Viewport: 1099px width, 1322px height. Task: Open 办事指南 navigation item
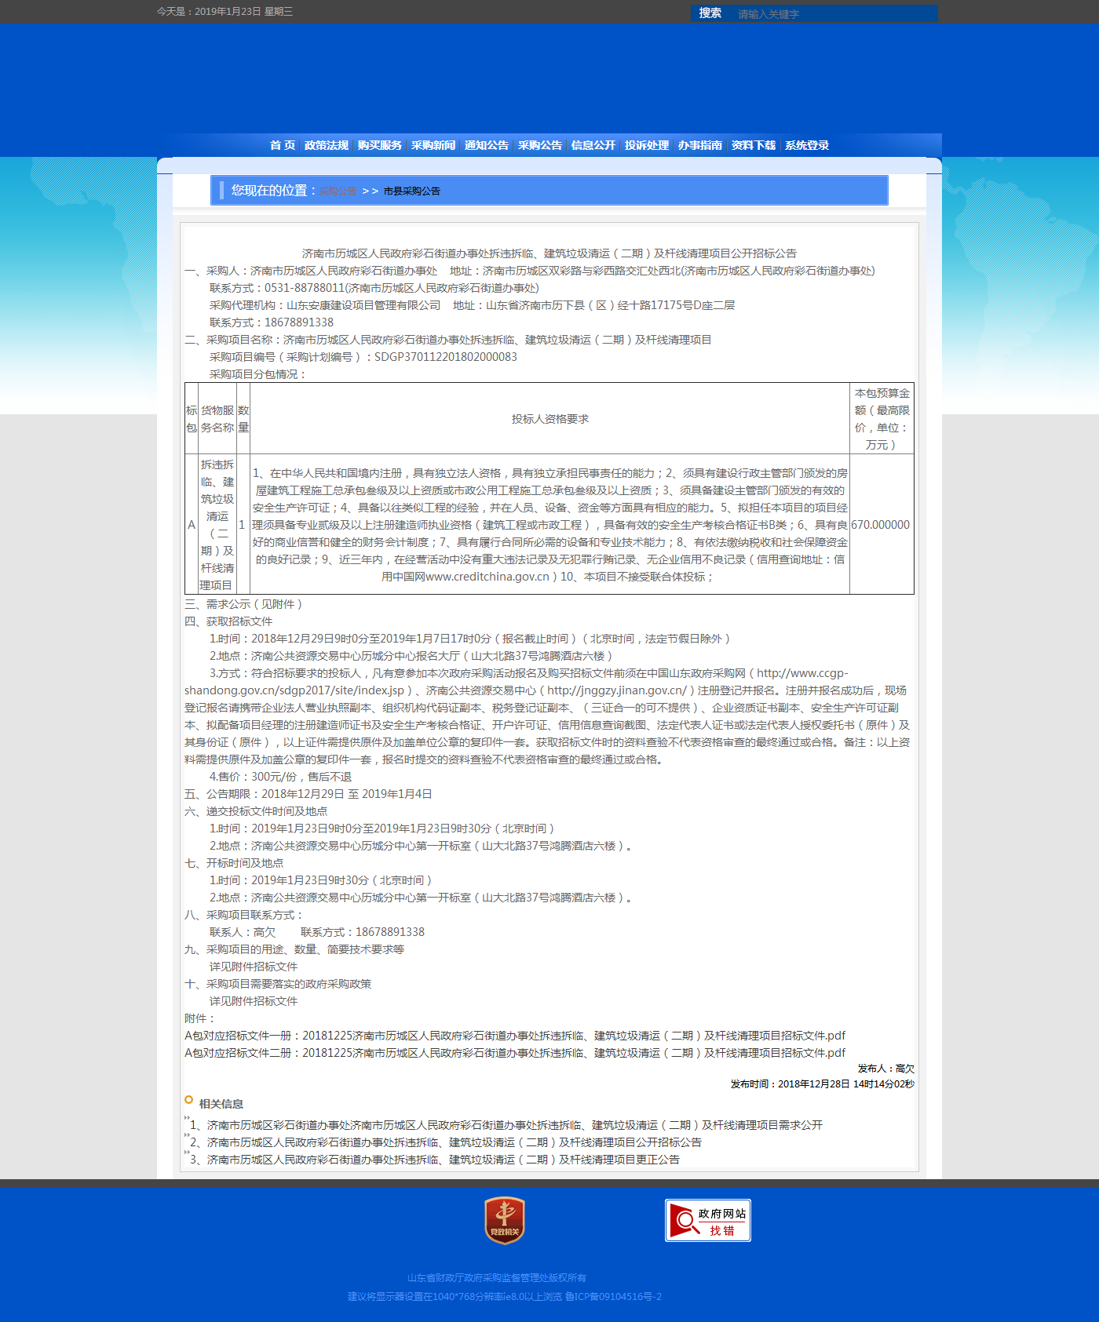[700, 145]
